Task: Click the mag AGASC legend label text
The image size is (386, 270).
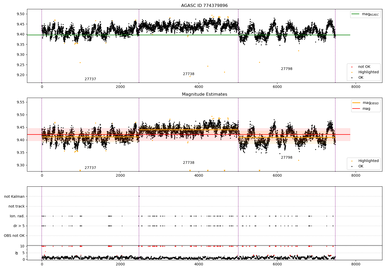Action: click(x=370, y=14)
